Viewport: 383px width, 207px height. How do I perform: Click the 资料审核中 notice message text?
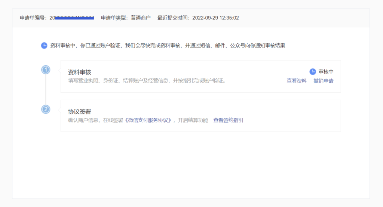click(x=168, y=46)
